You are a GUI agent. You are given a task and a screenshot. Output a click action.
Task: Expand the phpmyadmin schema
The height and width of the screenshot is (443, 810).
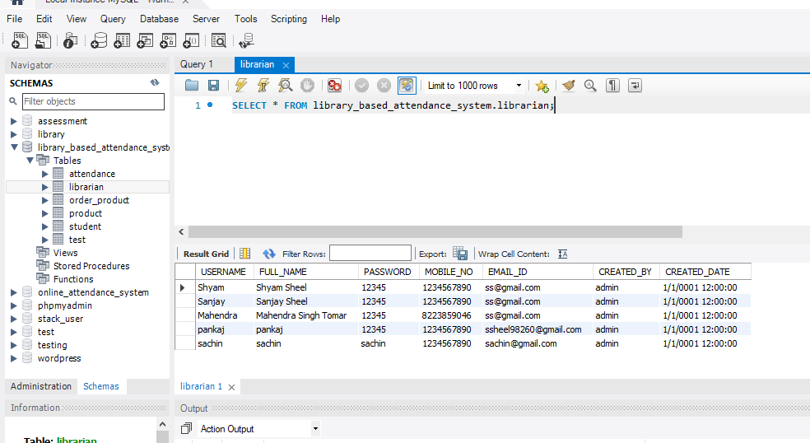(x=13, y=305)
